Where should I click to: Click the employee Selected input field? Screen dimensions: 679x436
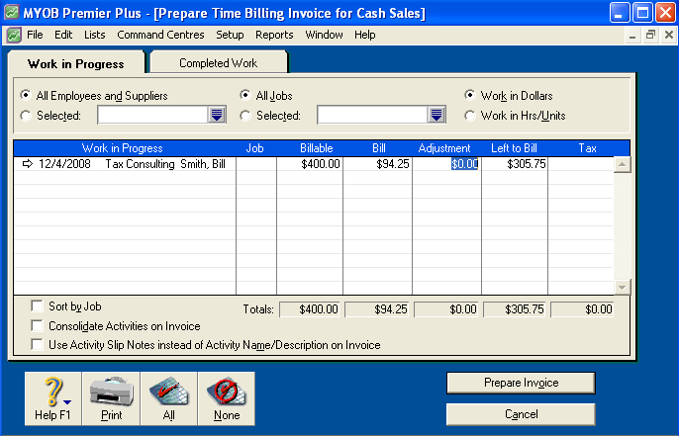pyautogui.click(x=153, y=115)
